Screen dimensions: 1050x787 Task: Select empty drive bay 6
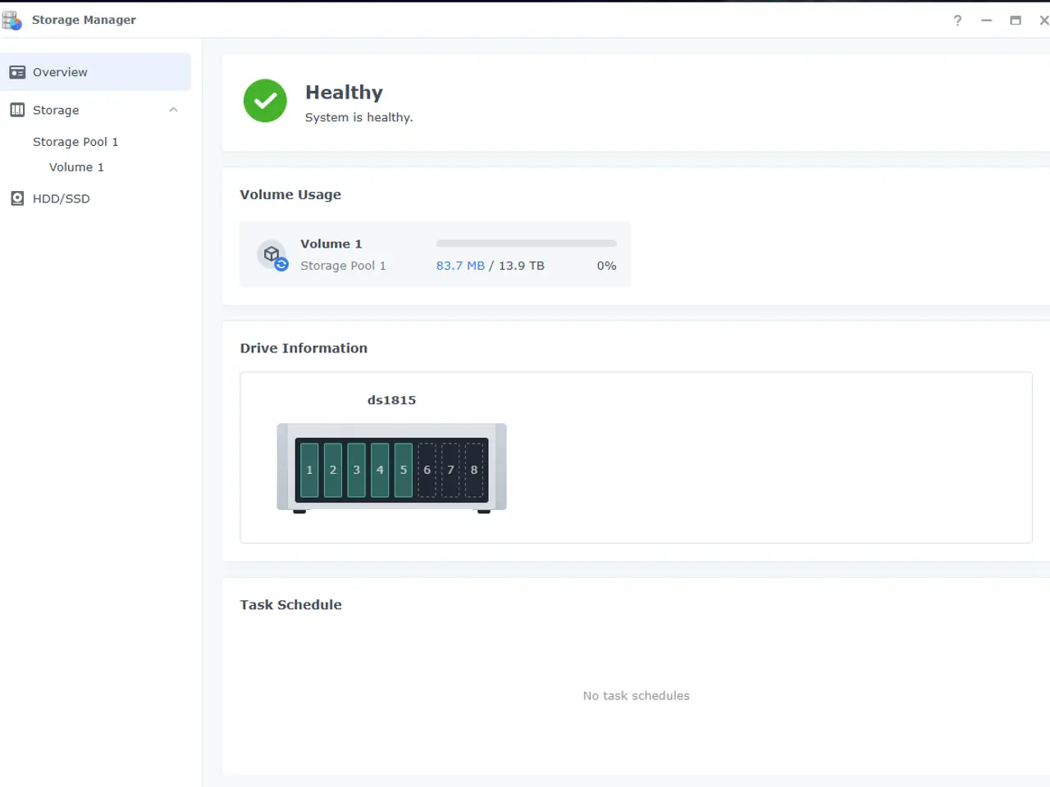tap(427, 470)
